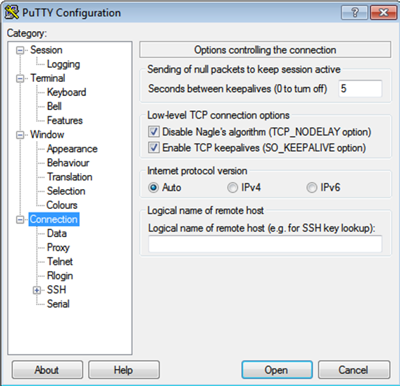Click the question mark help button in title bar
Image resolution: width=400 pixels, height=386 pixels.
click(355, 12)
